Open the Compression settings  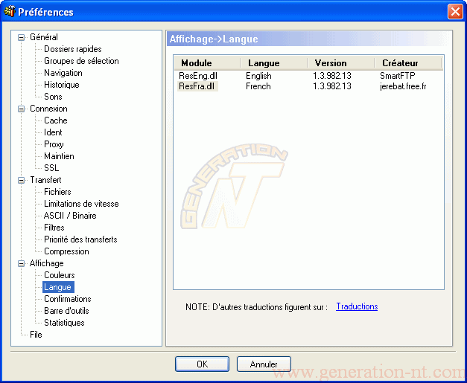pos(66,251)
